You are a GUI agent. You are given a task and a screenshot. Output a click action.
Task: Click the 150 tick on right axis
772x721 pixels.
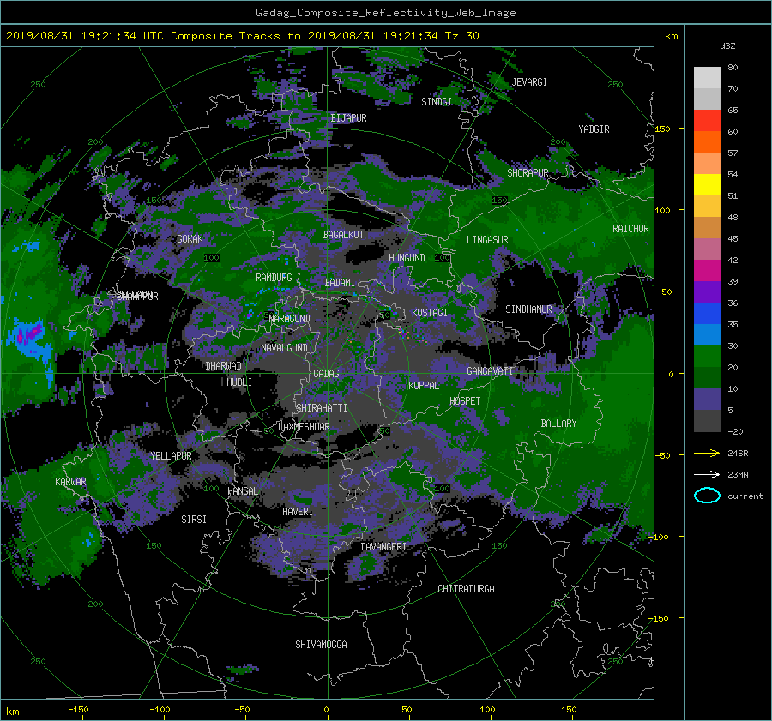coord(663,129)
